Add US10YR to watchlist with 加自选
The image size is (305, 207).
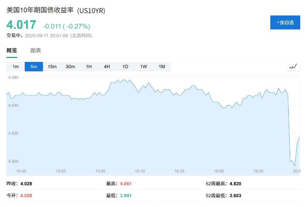285,23
